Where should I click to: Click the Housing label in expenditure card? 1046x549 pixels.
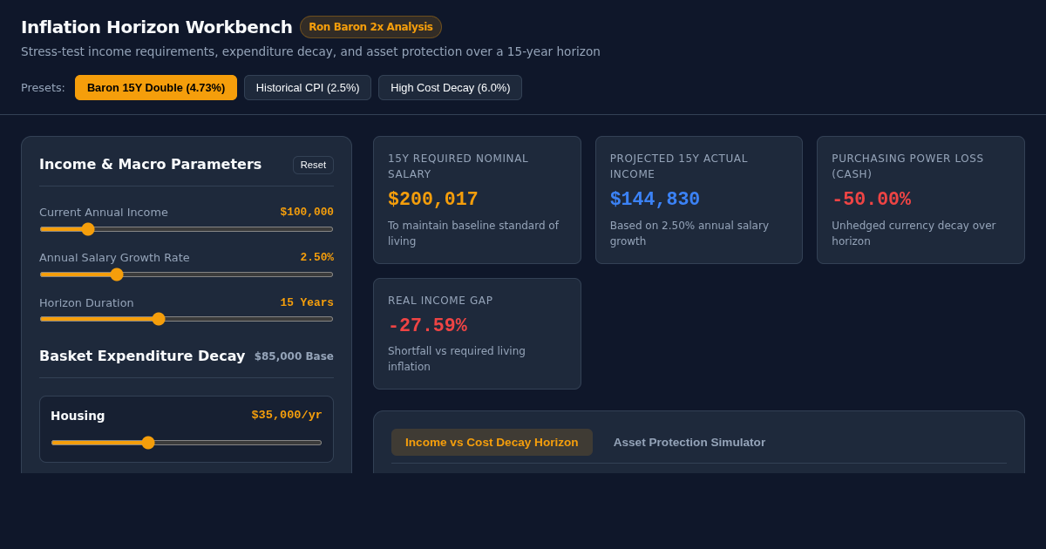pos(78,416)
